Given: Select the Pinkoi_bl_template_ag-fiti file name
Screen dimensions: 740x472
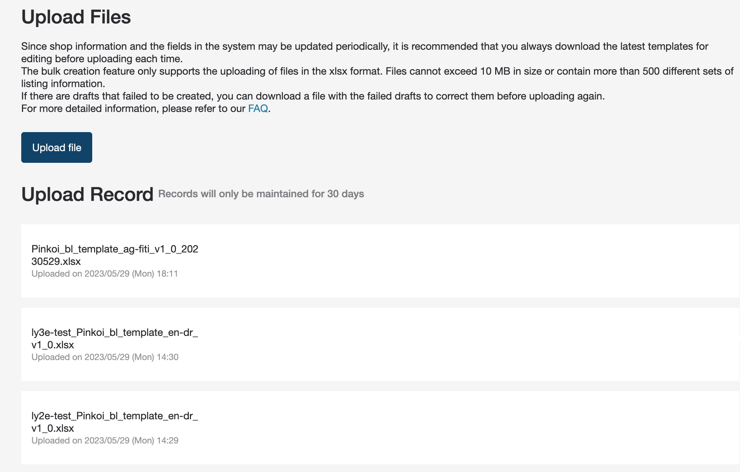Looking at the screenshot, I should coord(115,255).
